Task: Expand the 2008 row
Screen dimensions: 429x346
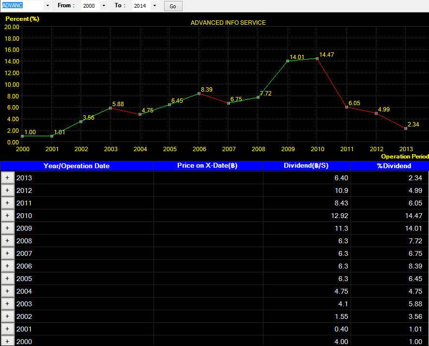Action: (7, 241)
